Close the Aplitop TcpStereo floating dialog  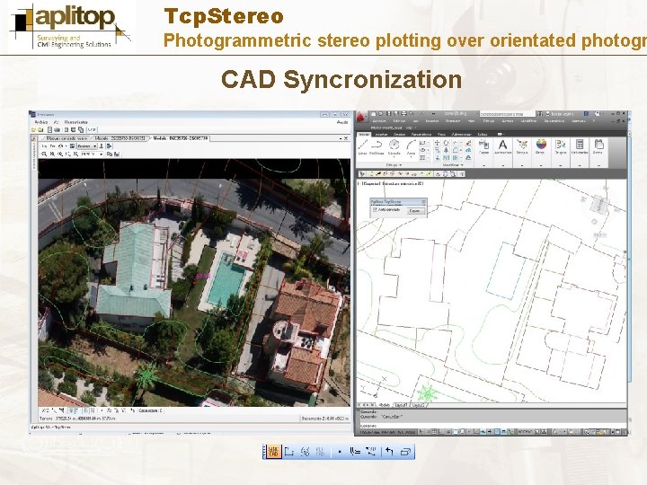[x=423, y=202]
